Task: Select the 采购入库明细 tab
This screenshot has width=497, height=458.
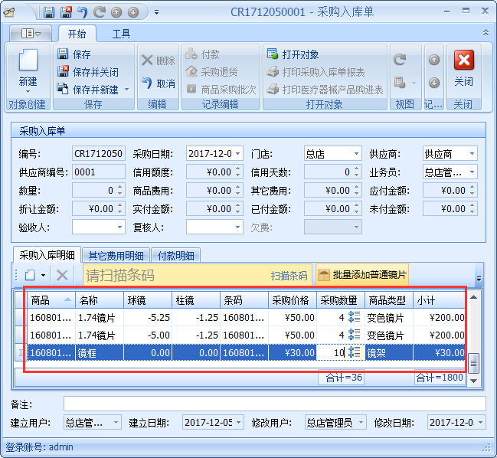Action: 47,255
